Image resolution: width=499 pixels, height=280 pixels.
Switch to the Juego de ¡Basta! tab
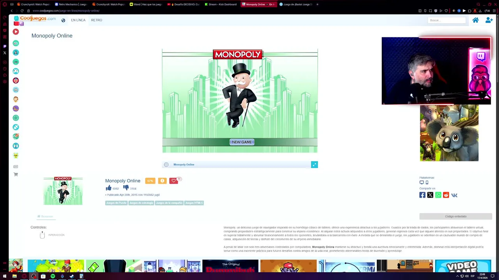click(x=295, y=4)
